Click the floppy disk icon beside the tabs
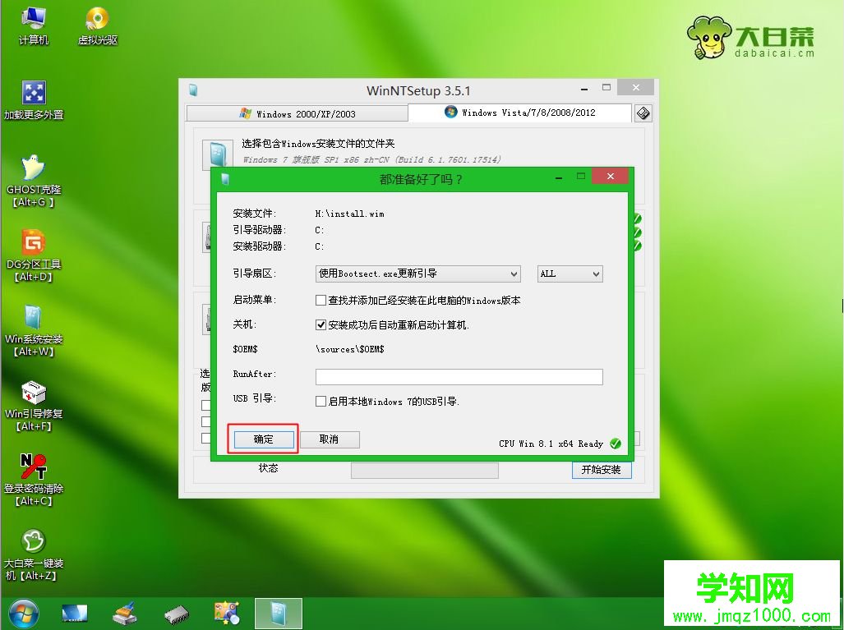This screenshot has height=630, width=844. 643,113
